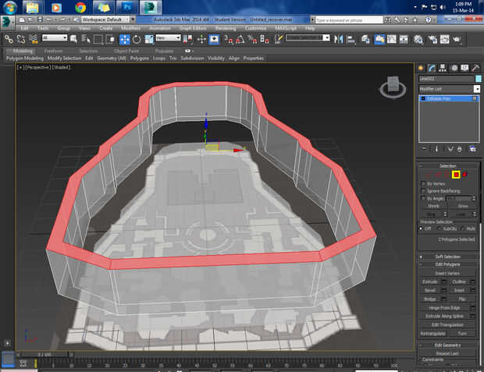Open the Create command panel tab
The width and height of the screenshot is (484, 372).
tap(422, 68)
